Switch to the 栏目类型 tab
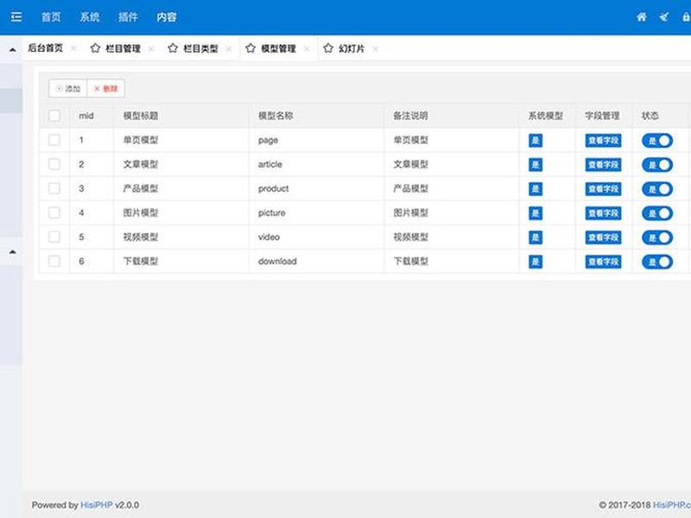 [x=200, y=48]
